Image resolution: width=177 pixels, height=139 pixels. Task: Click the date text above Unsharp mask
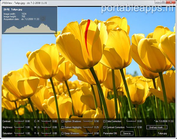pyautogui.click(x=164, y=121)
